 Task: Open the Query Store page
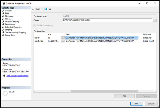pos(10,35)
